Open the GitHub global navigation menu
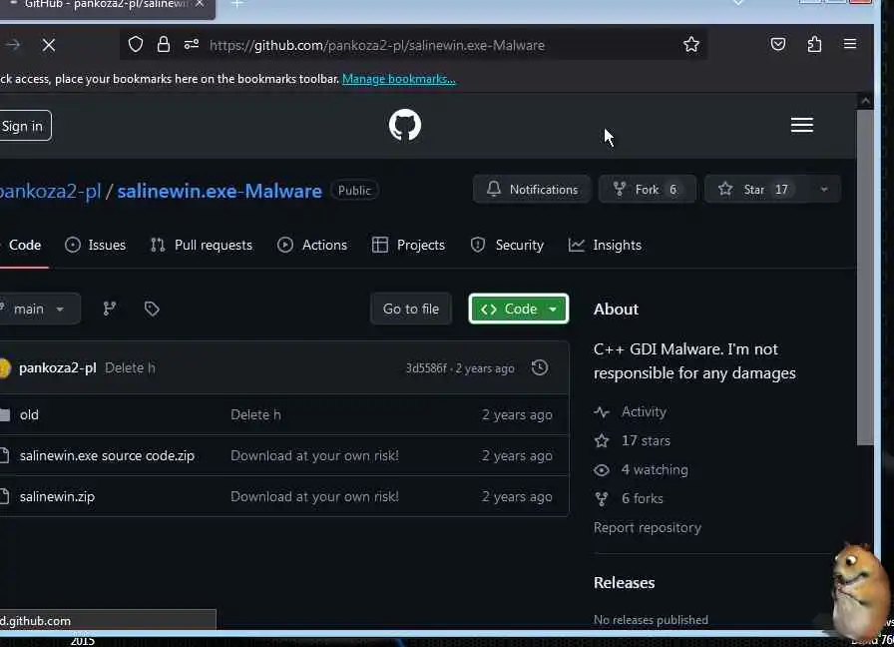 [801, 125]
